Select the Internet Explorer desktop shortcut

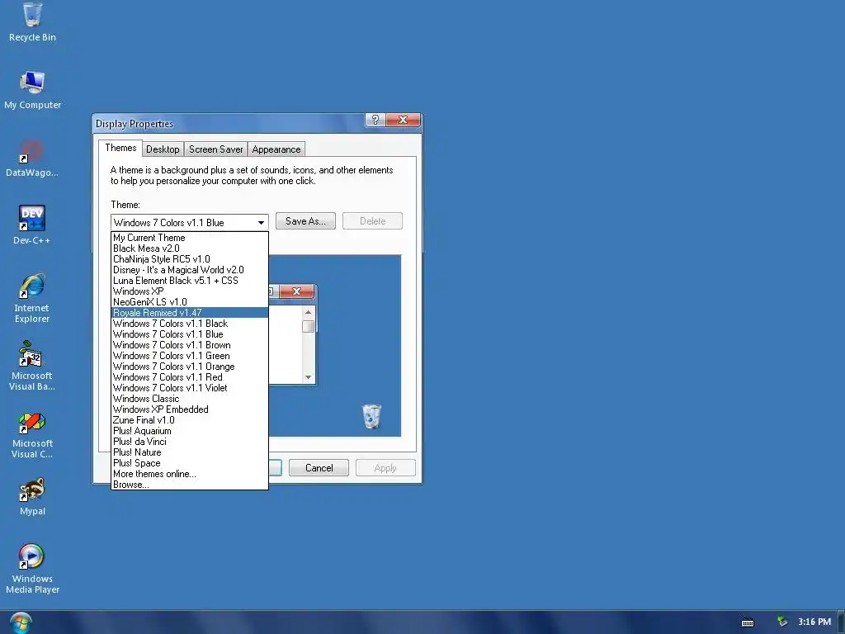(32, 299)
